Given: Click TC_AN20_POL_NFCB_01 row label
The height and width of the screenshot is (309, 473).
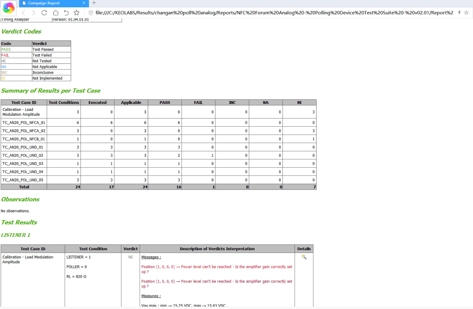Looking at the screenshot, I should click(x=24, y=139).
